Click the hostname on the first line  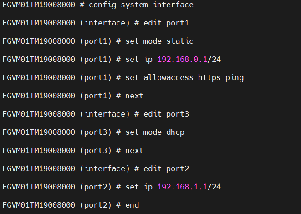coord(39,5)
